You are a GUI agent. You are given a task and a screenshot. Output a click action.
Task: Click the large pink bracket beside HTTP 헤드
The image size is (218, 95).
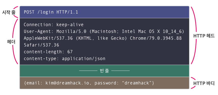194,35
